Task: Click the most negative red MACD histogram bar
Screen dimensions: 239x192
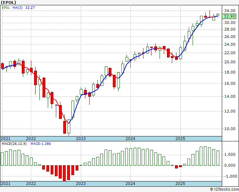Action: (64, 173)
